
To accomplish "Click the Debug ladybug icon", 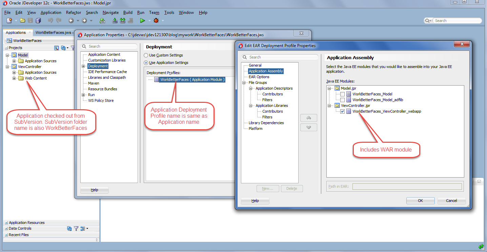I will tap(156, 21).
